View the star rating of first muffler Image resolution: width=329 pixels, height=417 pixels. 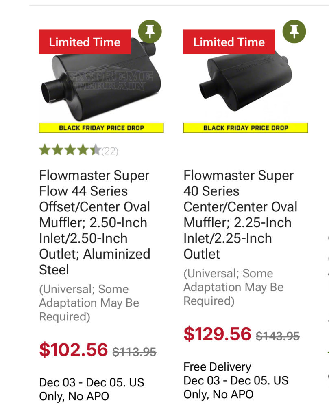pos(70,150)
